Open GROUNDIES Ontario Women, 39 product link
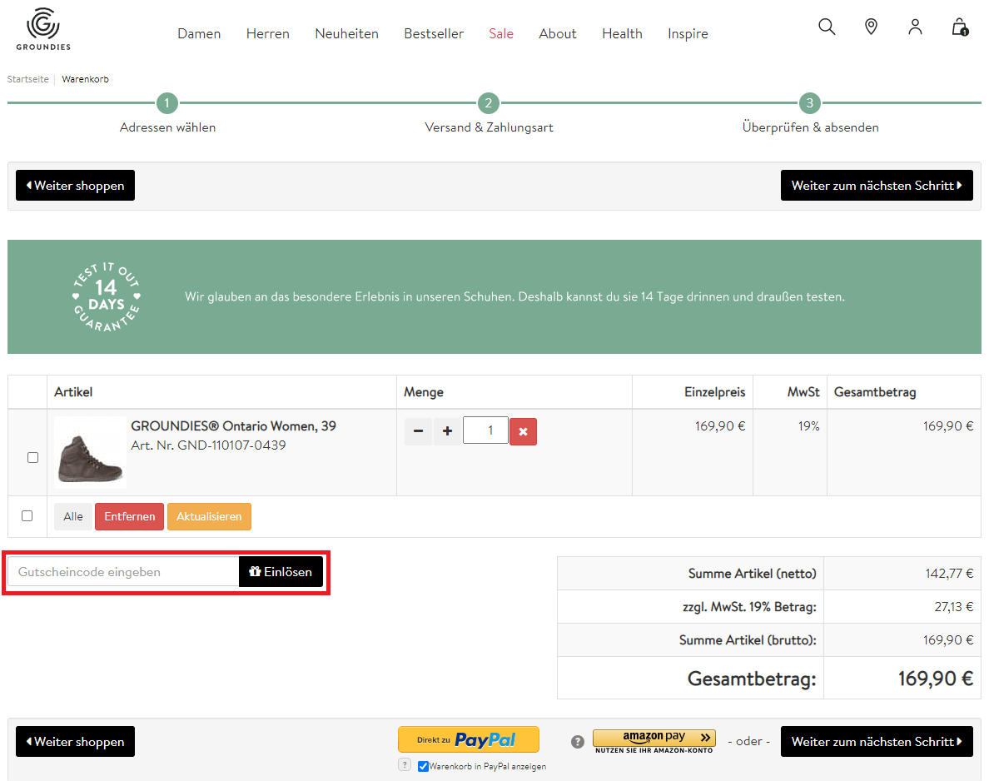The width and height of the screenshot is (989, 781). tap(233, 425)
